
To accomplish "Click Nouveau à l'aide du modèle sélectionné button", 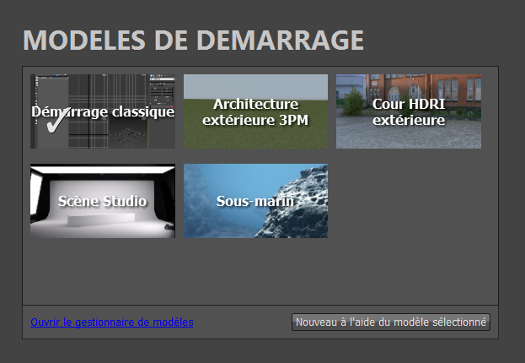I will [x=391, y=322].
